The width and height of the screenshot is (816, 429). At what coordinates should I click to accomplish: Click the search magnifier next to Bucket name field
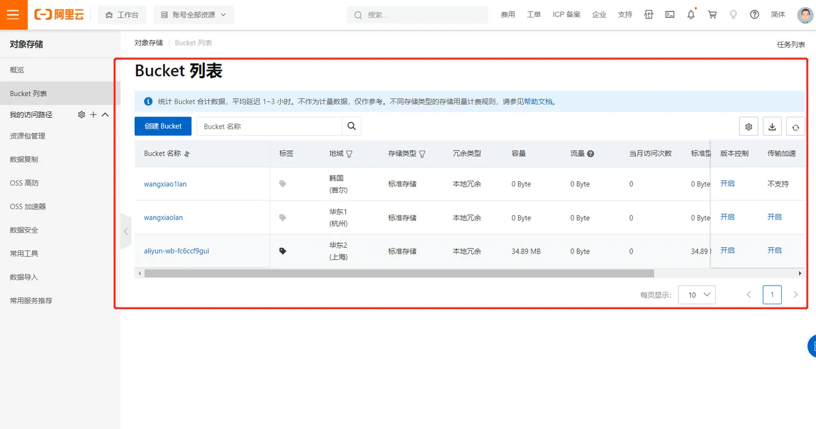click(x=351, y=126)
